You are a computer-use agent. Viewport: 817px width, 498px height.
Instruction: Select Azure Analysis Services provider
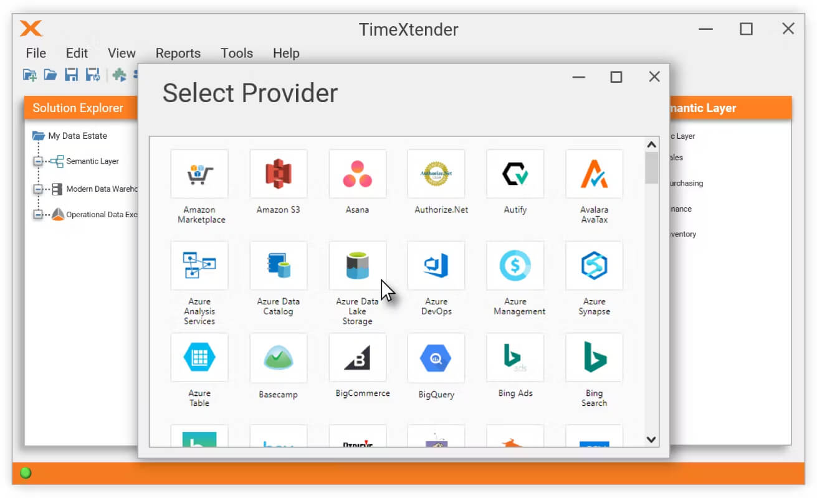tap(199, 266)
